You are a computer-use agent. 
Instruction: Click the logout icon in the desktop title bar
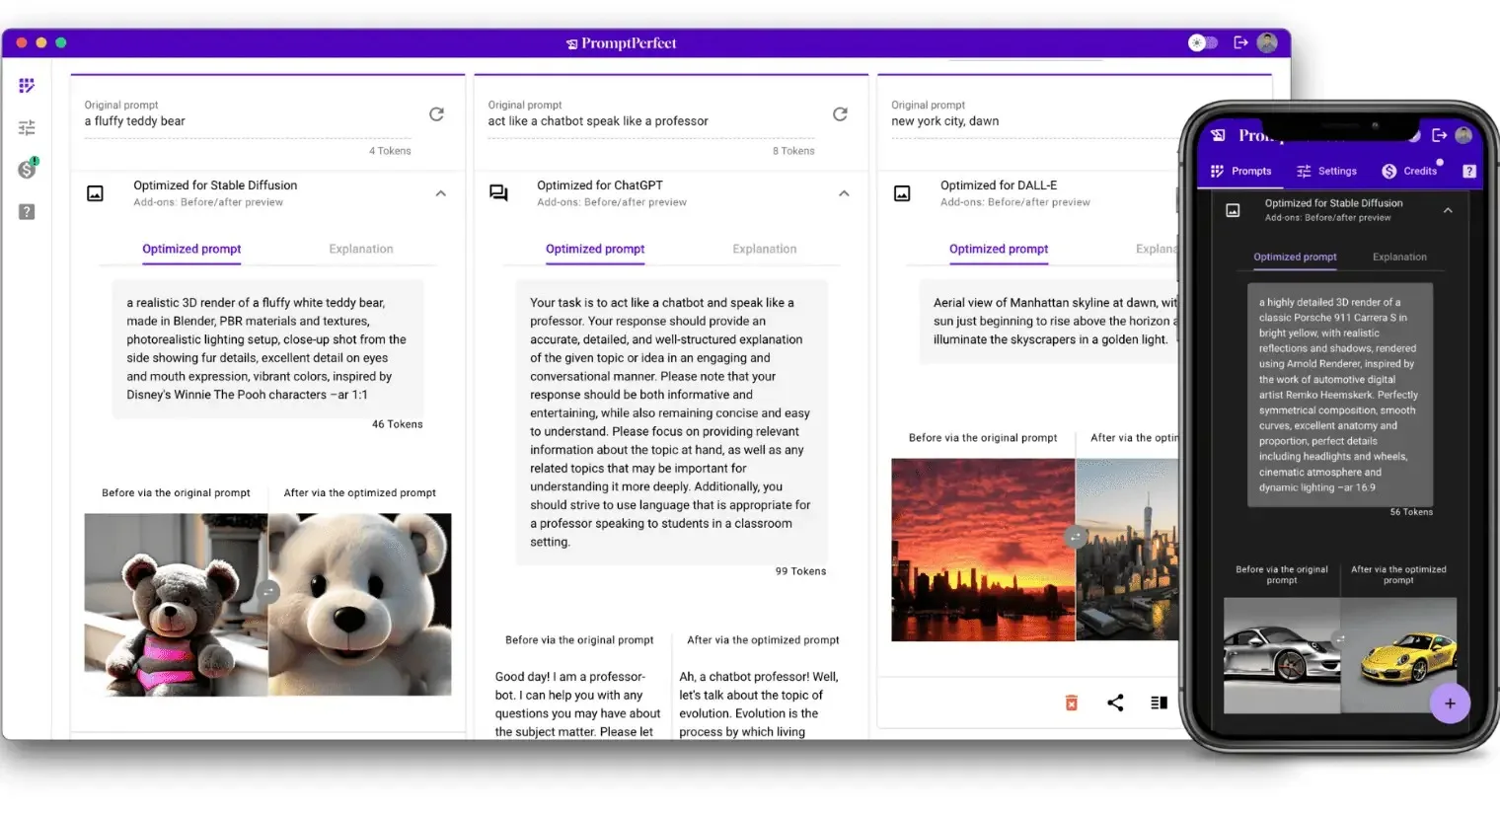coord(1240,42)
